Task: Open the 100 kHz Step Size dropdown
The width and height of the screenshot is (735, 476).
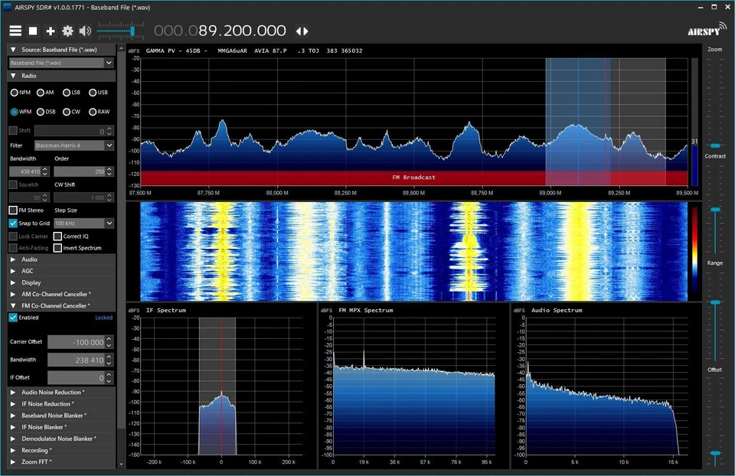Action: [x=83, y=223]
